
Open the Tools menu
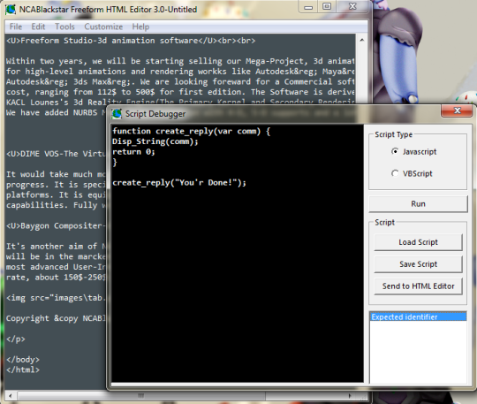tap(64, 27)
